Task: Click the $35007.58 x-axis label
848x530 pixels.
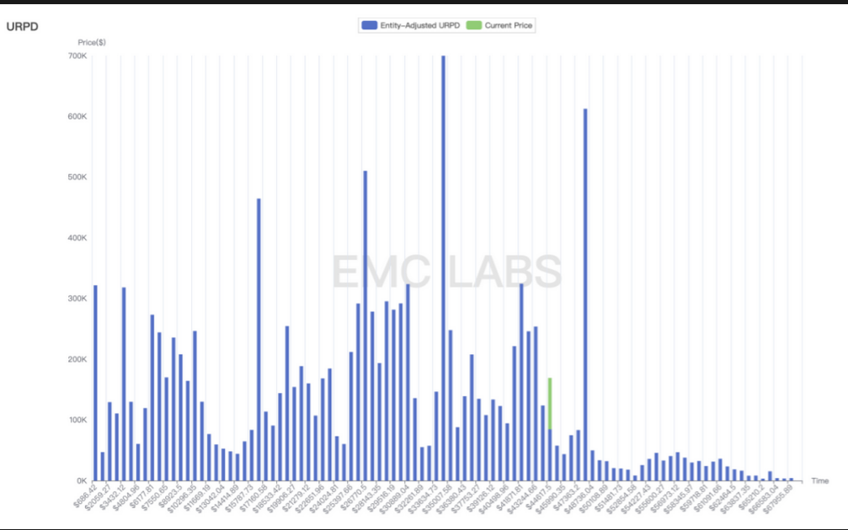Action: (435, 497)
